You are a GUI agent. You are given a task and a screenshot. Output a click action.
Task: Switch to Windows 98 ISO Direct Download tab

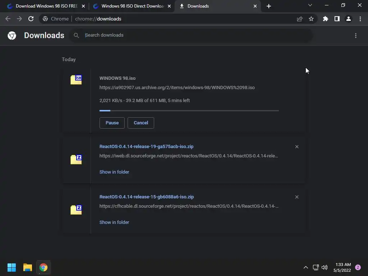point(133,6)
